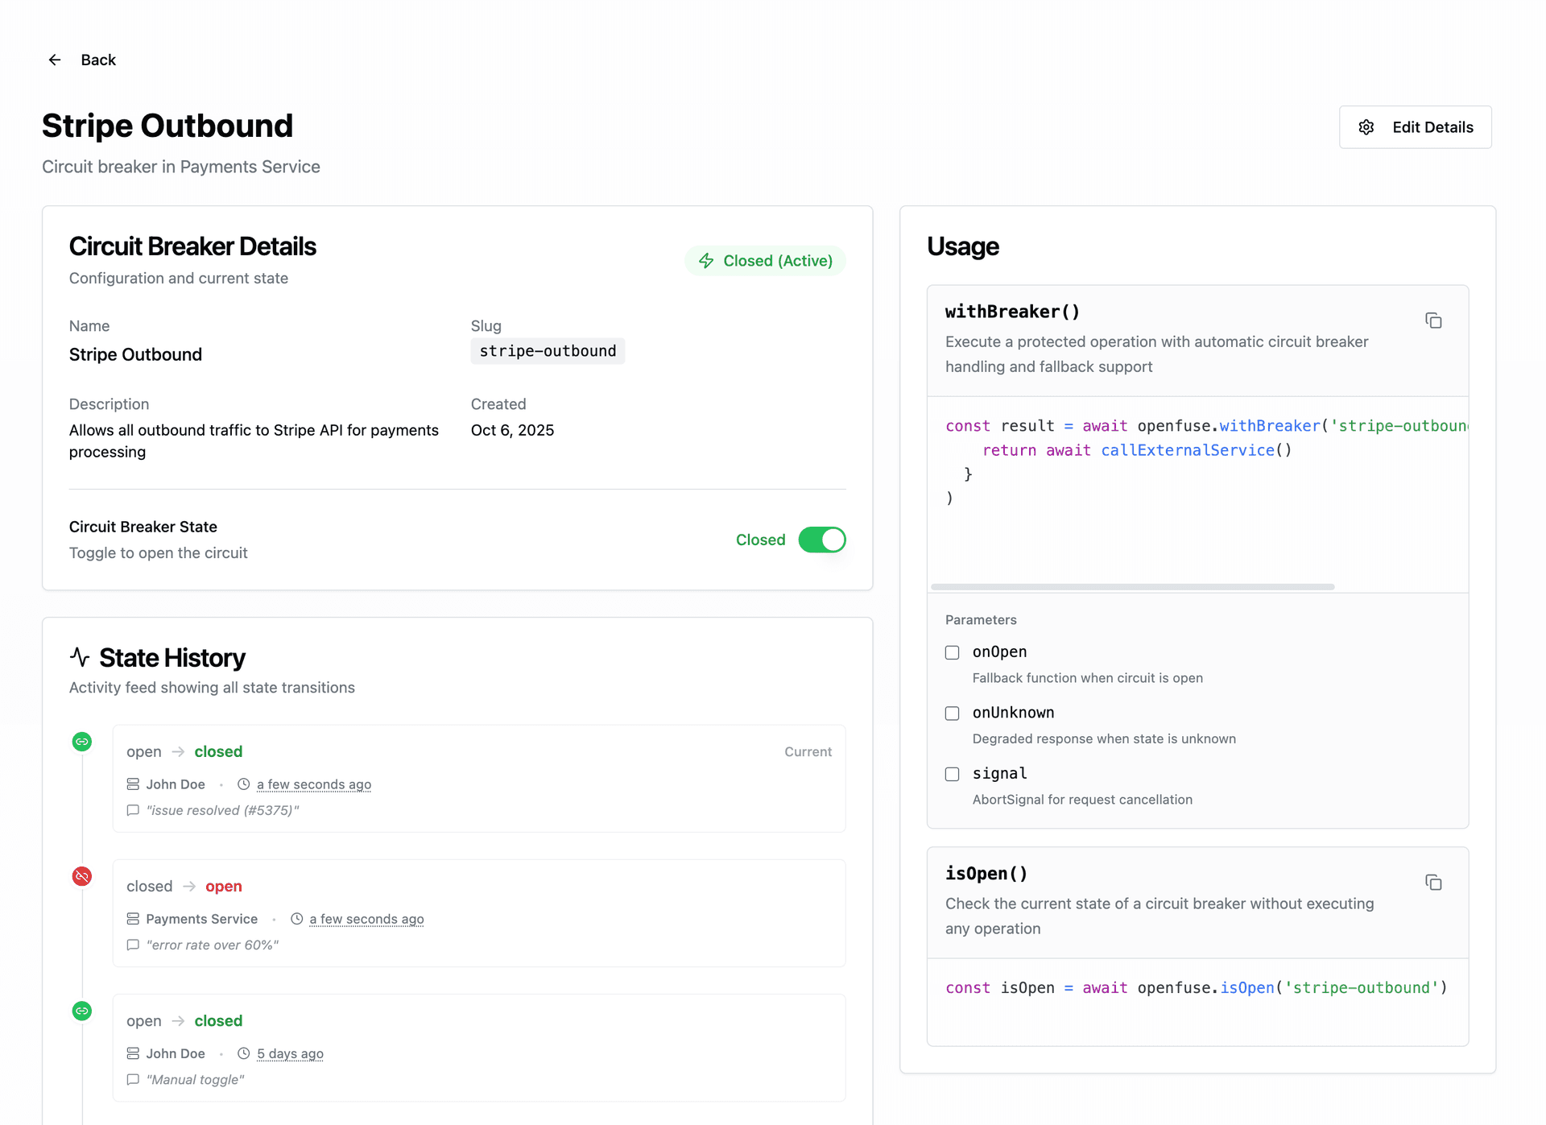The height and width of the screenshot is (1125, 1546).
Task: Click the user icon beside Payments Service
Action: (133, 918)
